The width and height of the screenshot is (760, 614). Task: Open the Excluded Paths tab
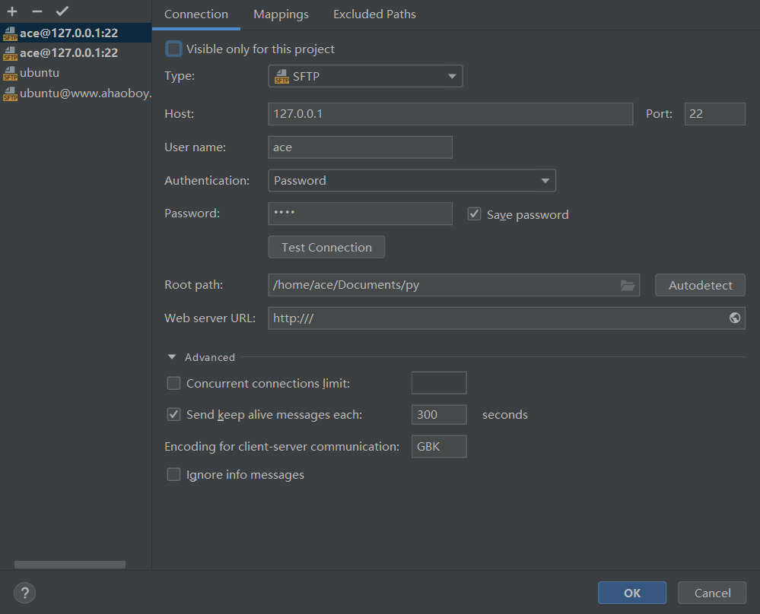pos(374,14)
